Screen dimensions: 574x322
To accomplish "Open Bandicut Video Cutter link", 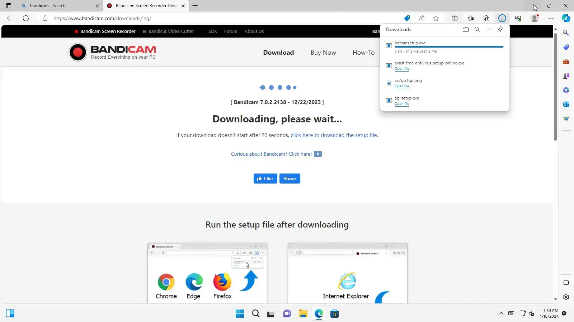I will pos(168,31).
